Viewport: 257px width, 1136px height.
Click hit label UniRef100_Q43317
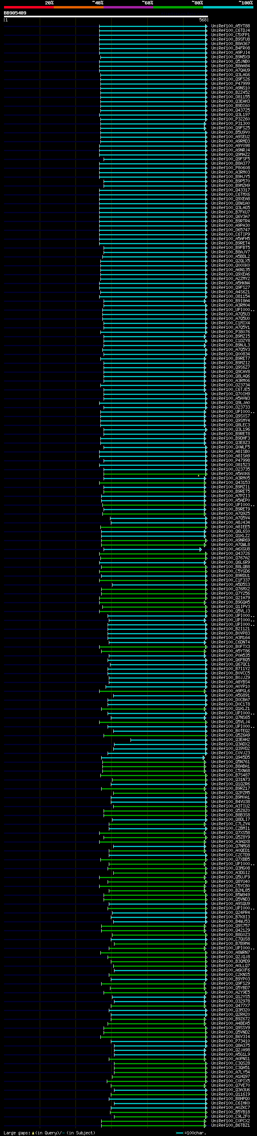pos(230,190)
